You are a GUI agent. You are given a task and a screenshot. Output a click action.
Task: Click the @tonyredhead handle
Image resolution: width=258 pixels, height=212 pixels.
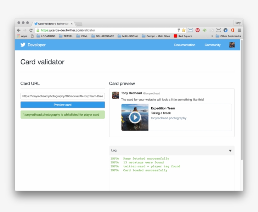coord(151,94)
